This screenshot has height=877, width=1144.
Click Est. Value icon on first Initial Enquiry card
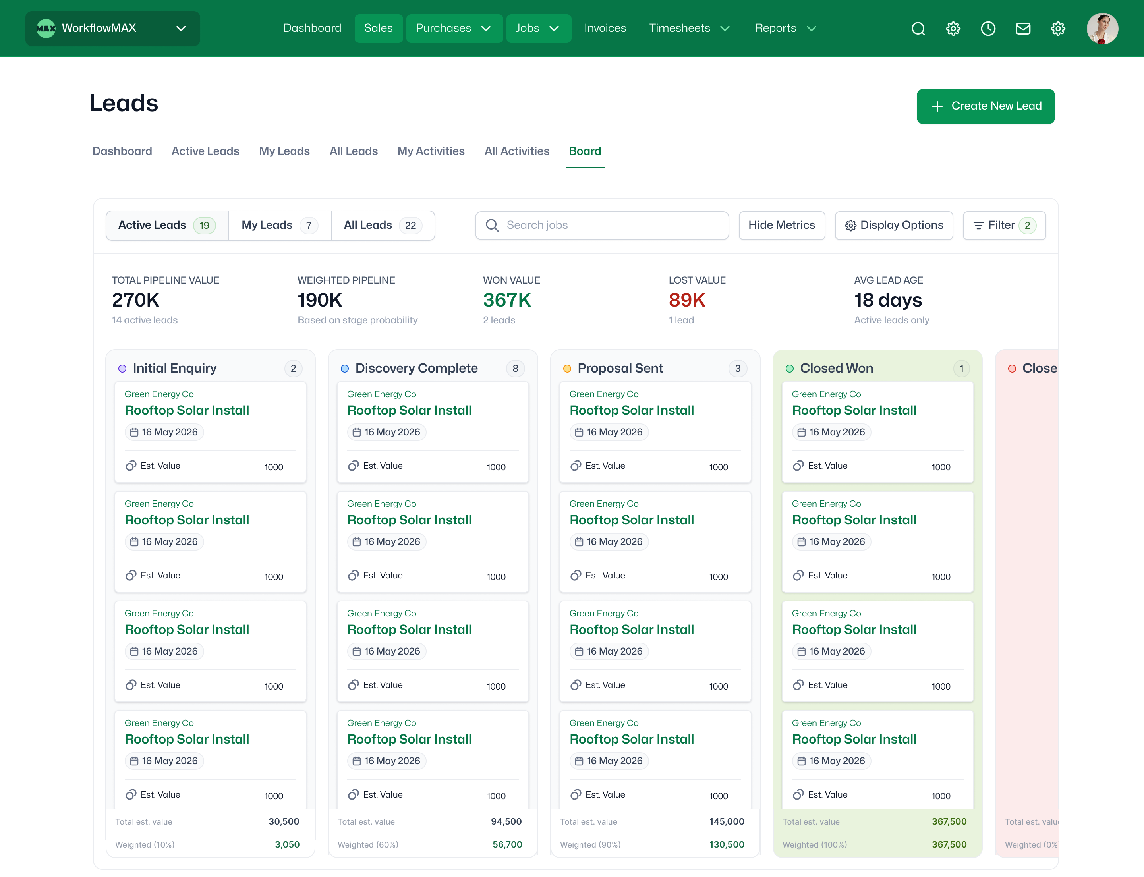(131, 466)
